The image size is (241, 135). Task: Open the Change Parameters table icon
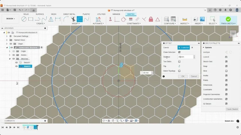pyautogui.click(x=173, y=19)
